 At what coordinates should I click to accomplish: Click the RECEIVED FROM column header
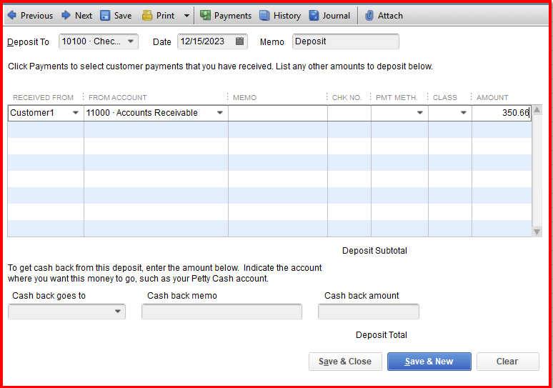point(43,97)
